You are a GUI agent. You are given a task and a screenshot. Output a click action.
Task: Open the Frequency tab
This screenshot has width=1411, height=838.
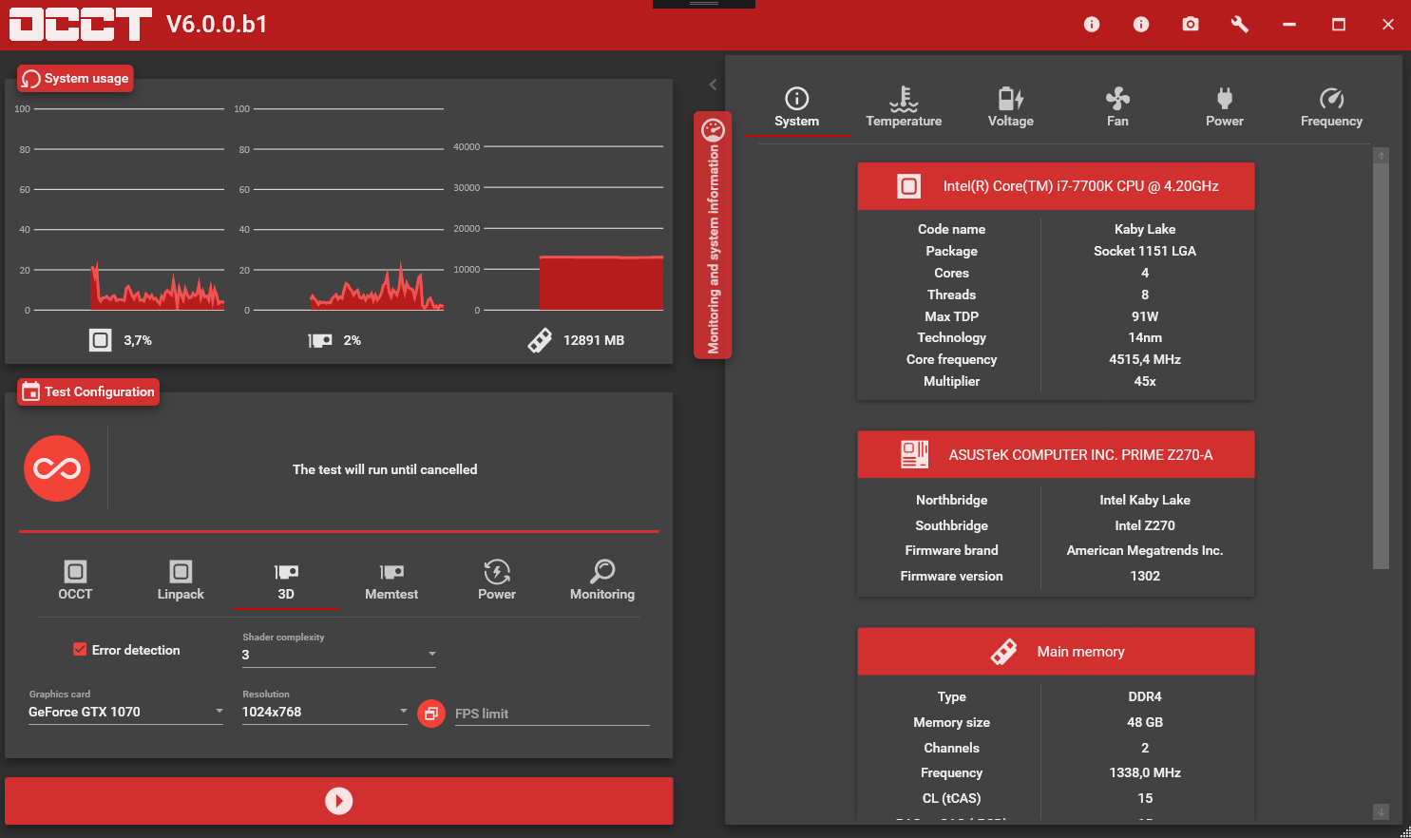pos(1331,107)
